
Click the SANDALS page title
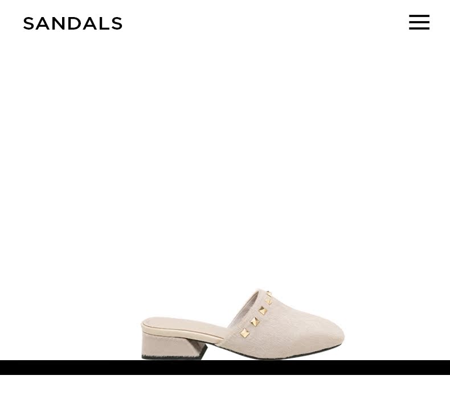72,23
